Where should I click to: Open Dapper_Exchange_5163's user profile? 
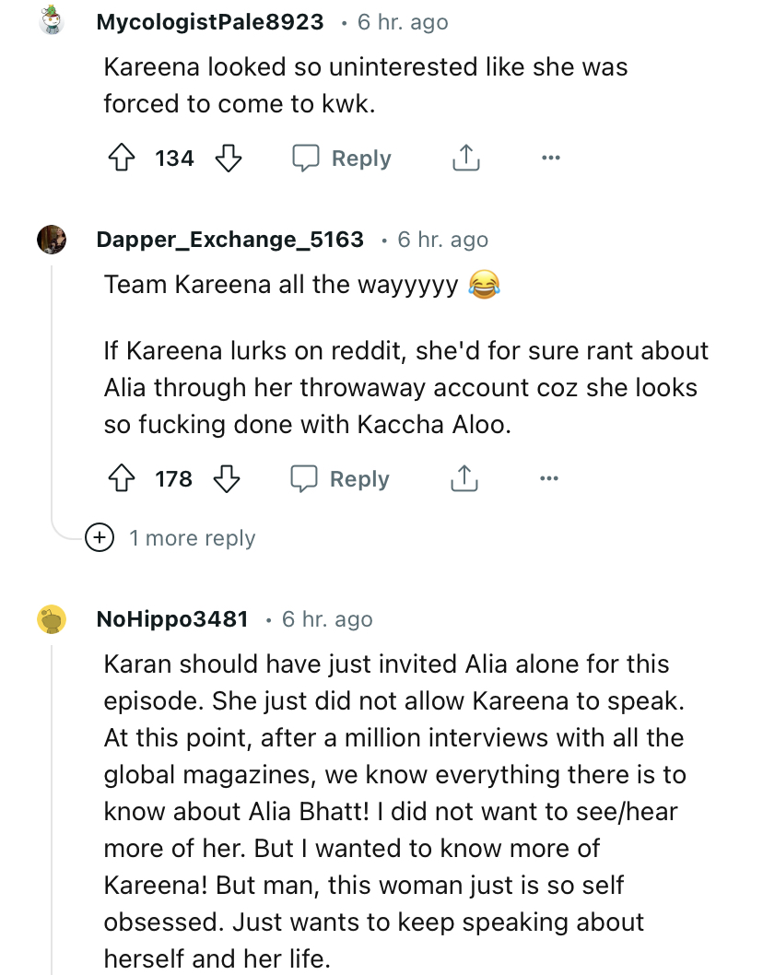tap(229, 240)
